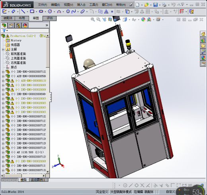Screen dimensions: 207x195
Task: Switch to the 布局 tab
Action: 22,18
